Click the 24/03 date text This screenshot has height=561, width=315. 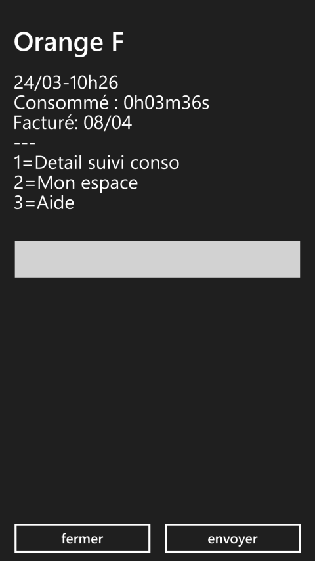click(39, 83)
